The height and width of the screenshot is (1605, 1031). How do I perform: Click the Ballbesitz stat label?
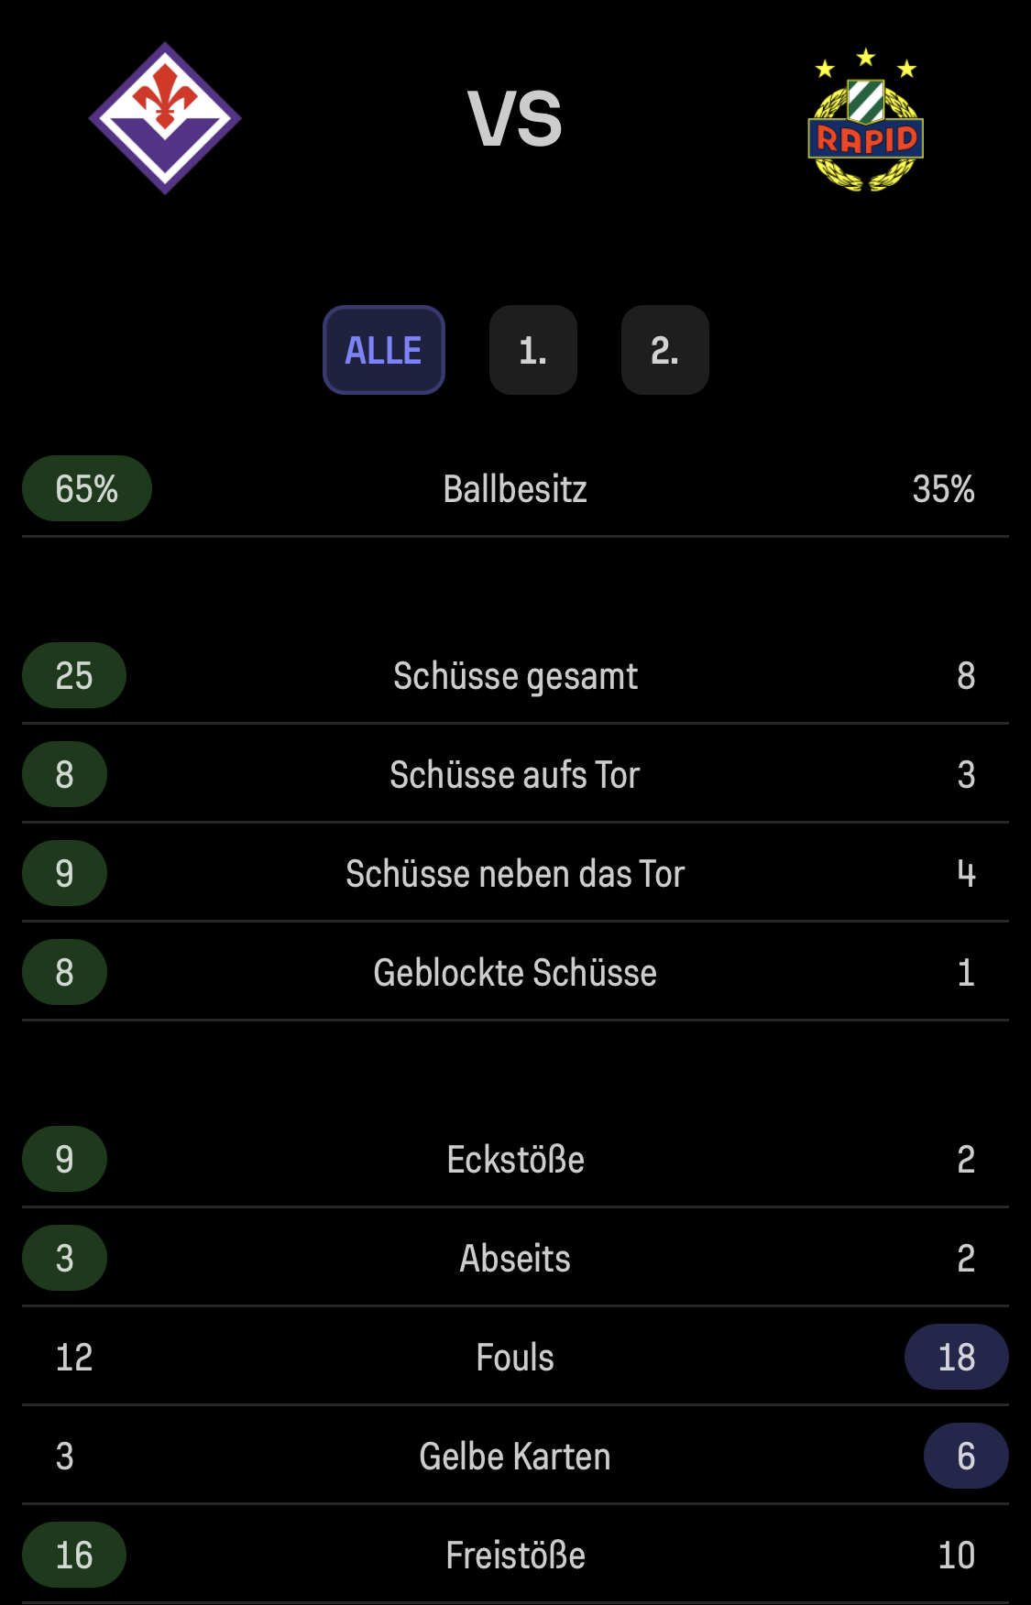click(x=515, y=489)
